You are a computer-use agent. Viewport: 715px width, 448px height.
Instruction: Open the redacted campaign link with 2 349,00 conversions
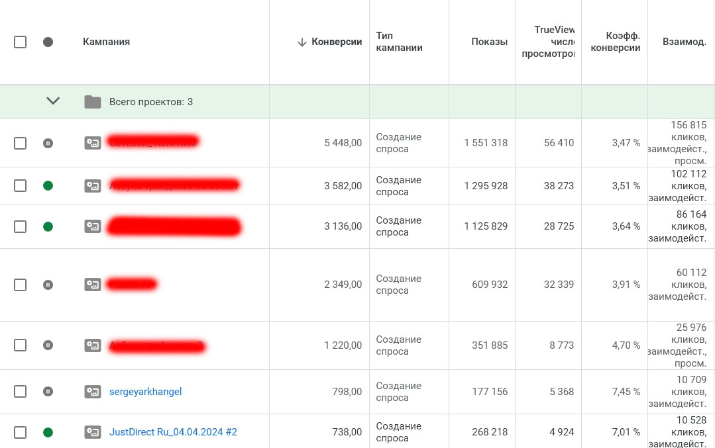click(131, 285)
